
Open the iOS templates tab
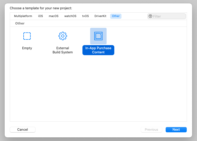41,16
